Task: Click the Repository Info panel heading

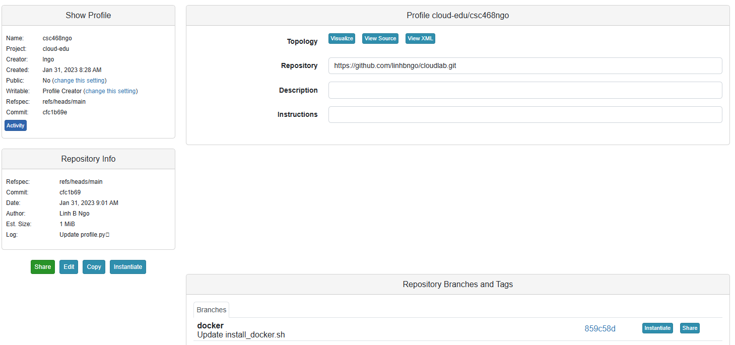Action: (x=88, y=159)
